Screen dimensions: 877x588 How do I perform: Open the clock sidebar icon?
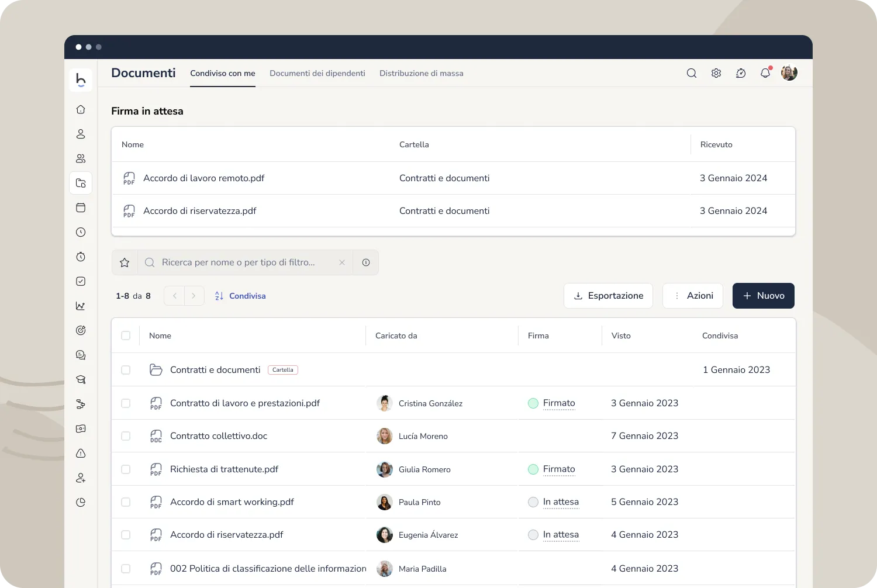point(81,232)
